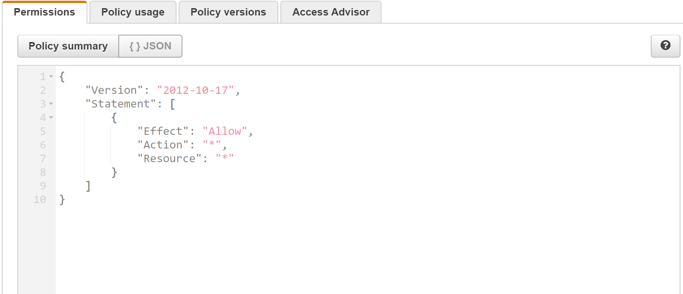
Task: Collapse the Statement array fold arrow
Action: [x=51, y=104]
